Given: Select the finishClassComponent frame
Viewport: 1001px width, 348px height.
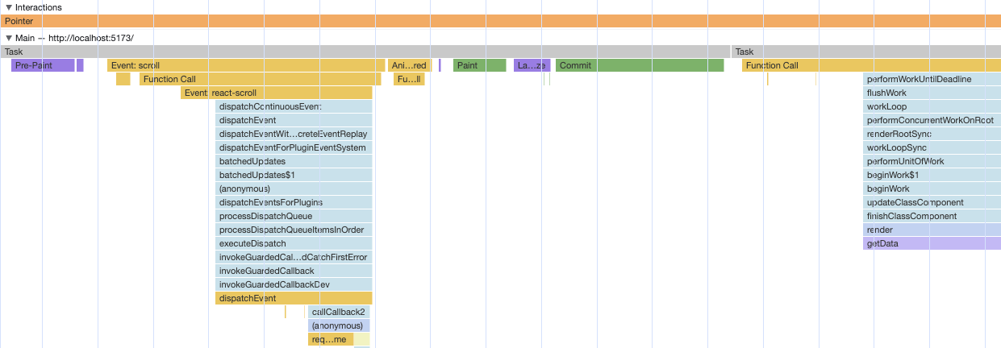Looking at the screenshot, I should tap(932, 216).
